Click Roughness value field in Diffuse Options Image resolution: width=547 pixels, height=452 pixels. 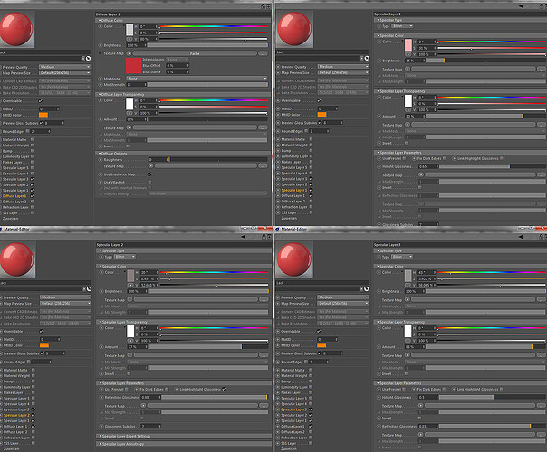[x=158, y=159]
